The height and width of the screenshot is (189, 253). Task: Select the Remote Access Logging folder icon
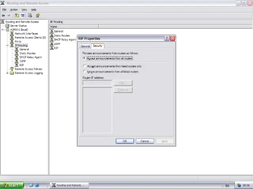pyautogui.click(x=12, y=73)
